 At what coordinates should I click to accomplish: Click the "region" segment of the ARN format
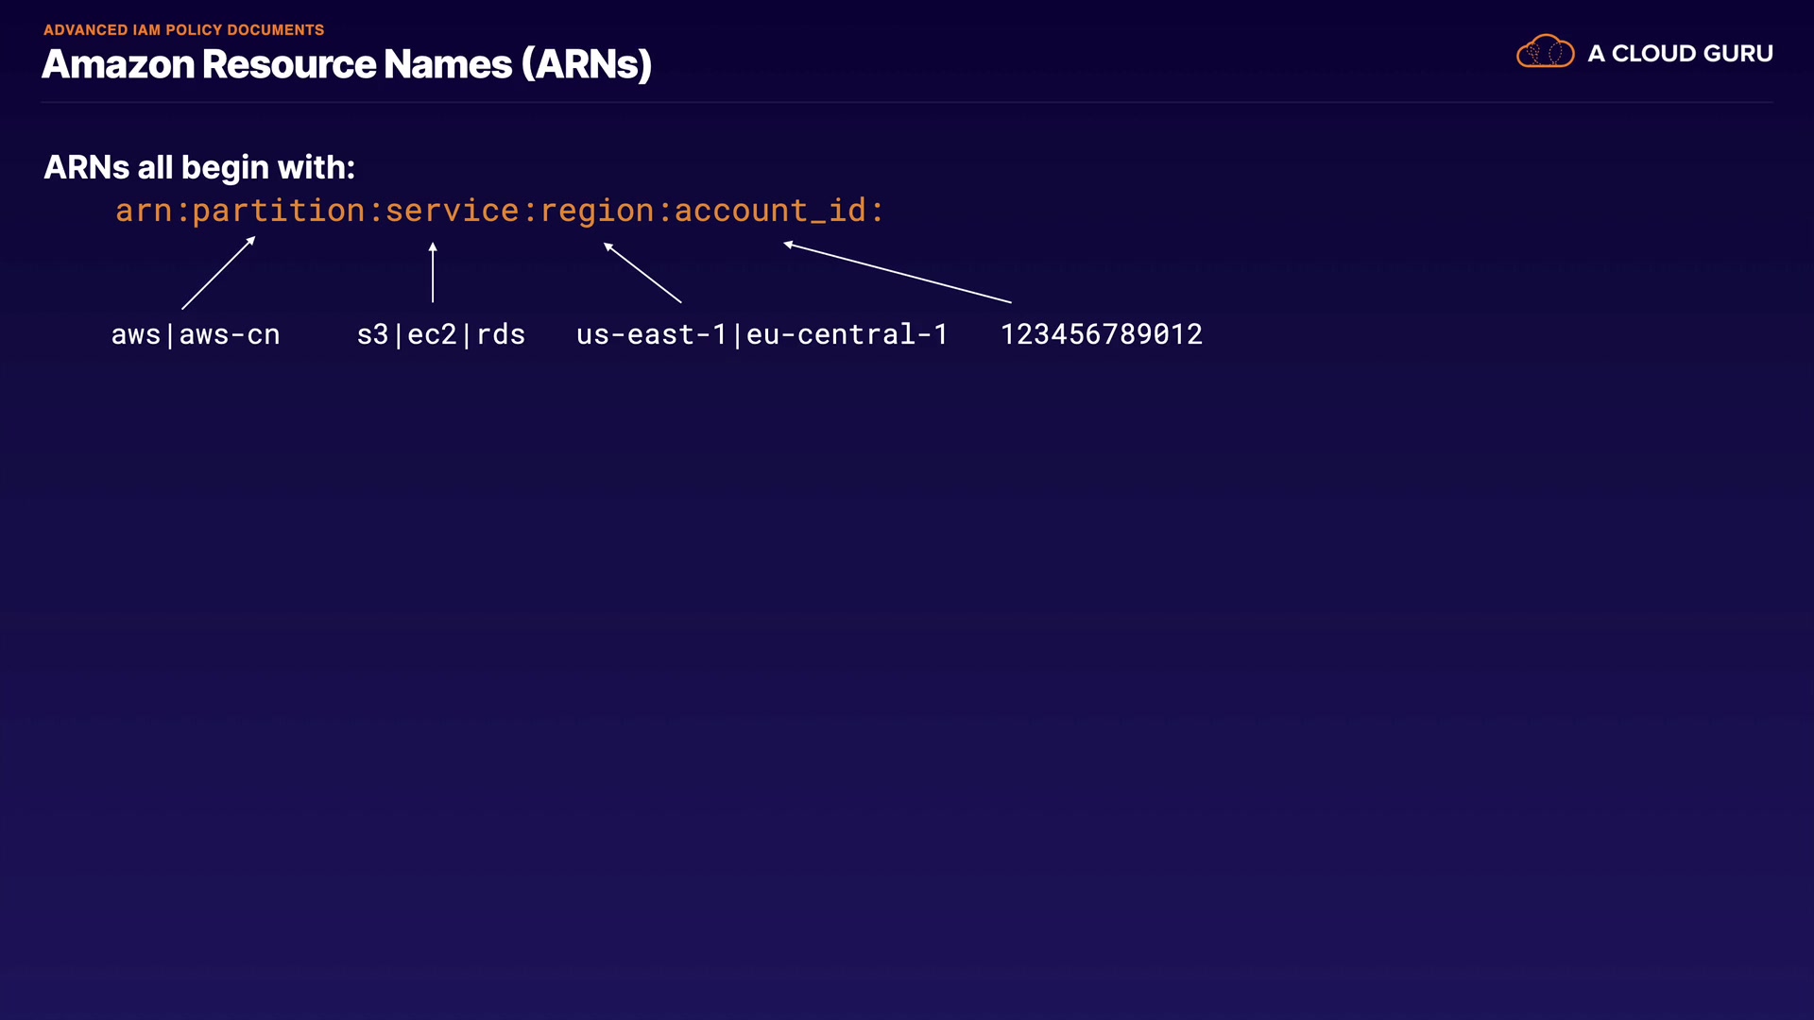tap(596, 210)
